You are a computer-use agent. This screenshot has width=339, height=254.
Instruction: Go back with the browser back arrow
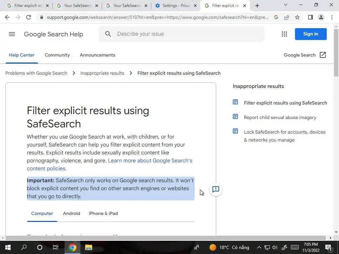[7, 17]
